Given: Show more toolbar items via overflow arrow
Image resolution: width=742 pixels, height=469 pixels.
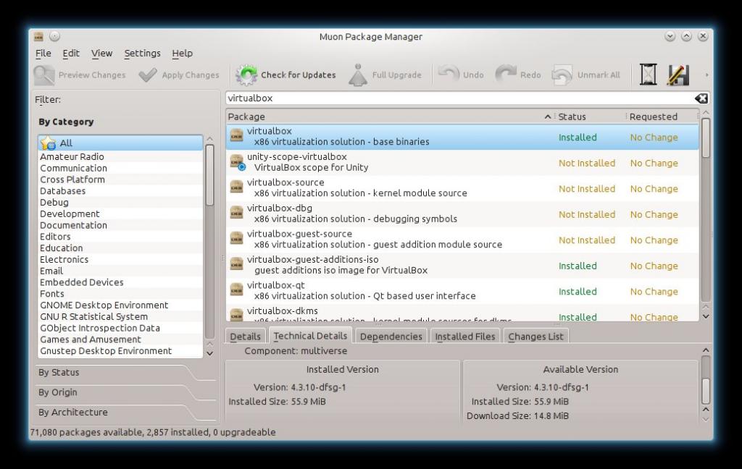Looking at the screenshot, I should [x=706, y=75].
